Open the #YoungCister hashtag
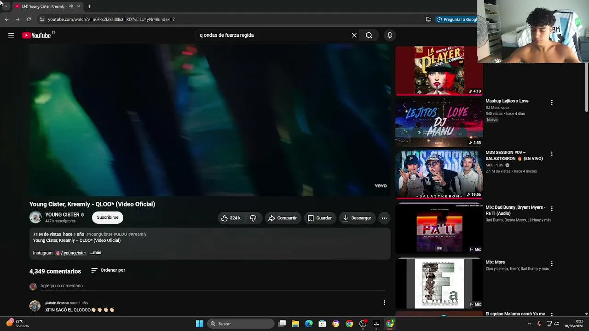This screenshot has width=589, height=331. [99, 234]
